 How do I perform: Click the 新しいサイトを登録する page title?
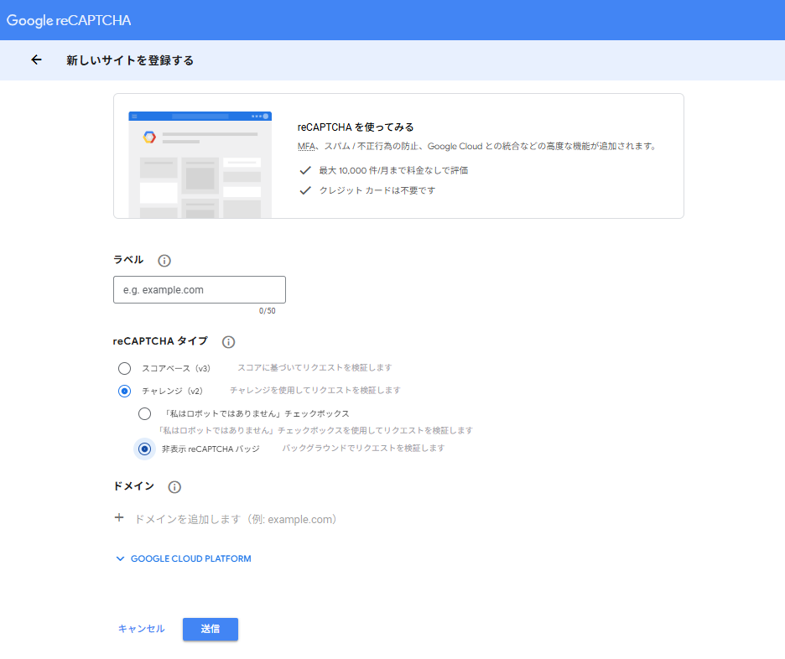[x=130, y=60]
